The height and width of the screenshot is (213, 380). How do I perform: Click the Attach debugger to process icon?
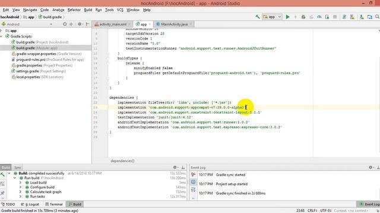tap(327, 17)
